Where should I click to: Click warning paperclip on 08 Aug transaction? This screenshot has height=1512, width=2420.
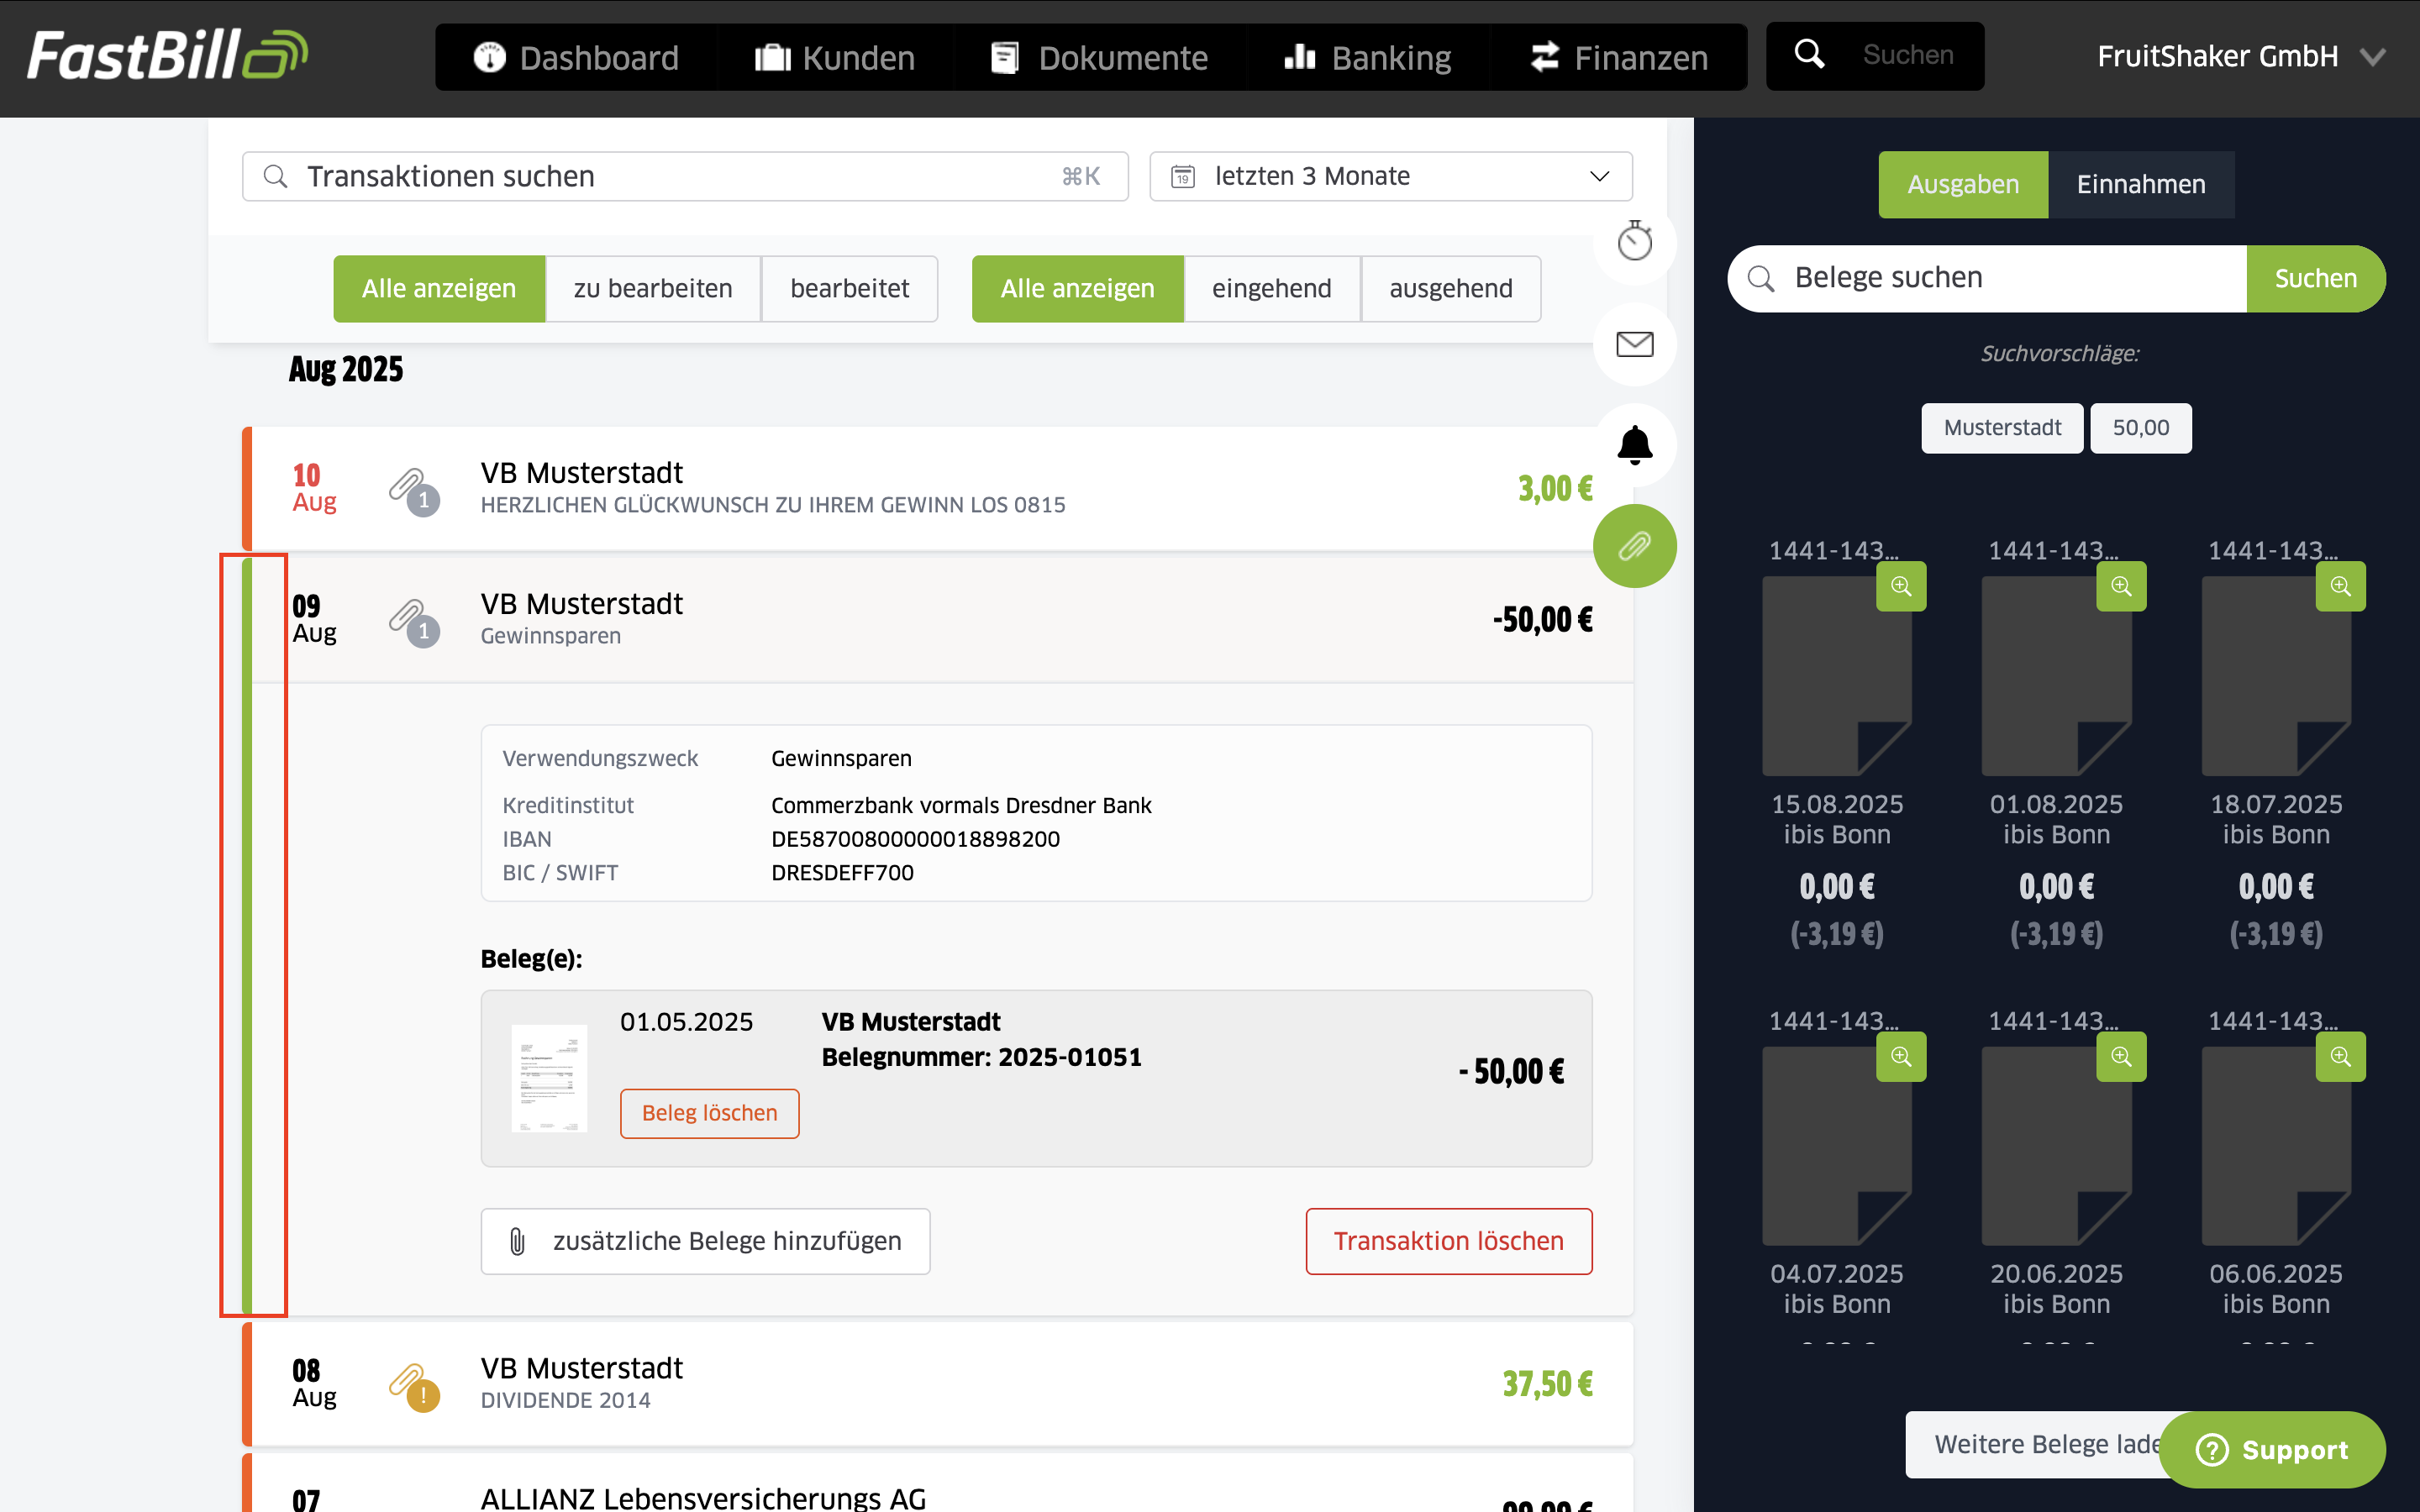[413, 1386]
